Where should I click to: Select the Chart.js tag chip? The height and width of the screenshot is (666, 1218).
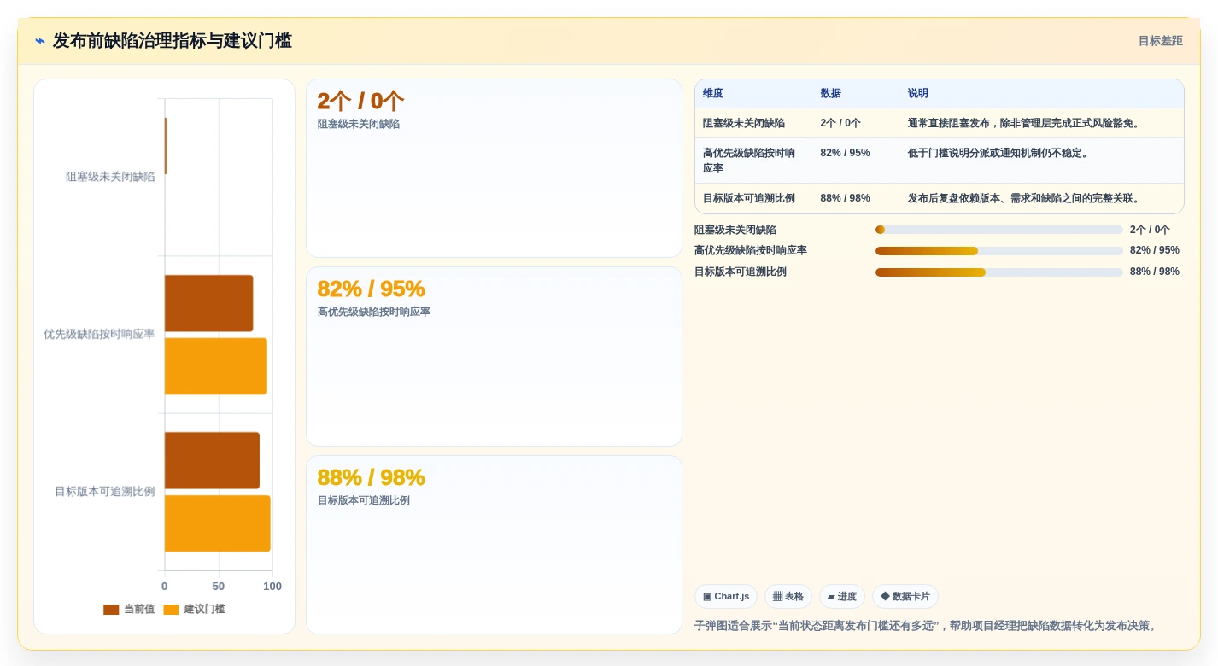click(x=726, y=596)
